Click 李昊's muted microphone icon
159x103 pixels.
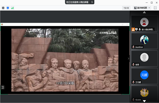tap(133, 65)
